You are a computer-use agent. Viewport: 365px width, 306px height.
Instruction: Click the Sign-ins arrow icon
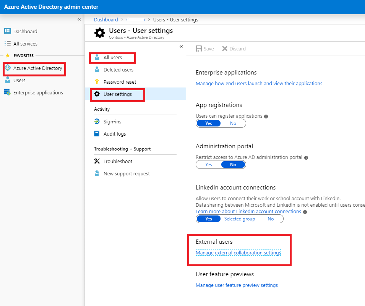tap(97, 121)
